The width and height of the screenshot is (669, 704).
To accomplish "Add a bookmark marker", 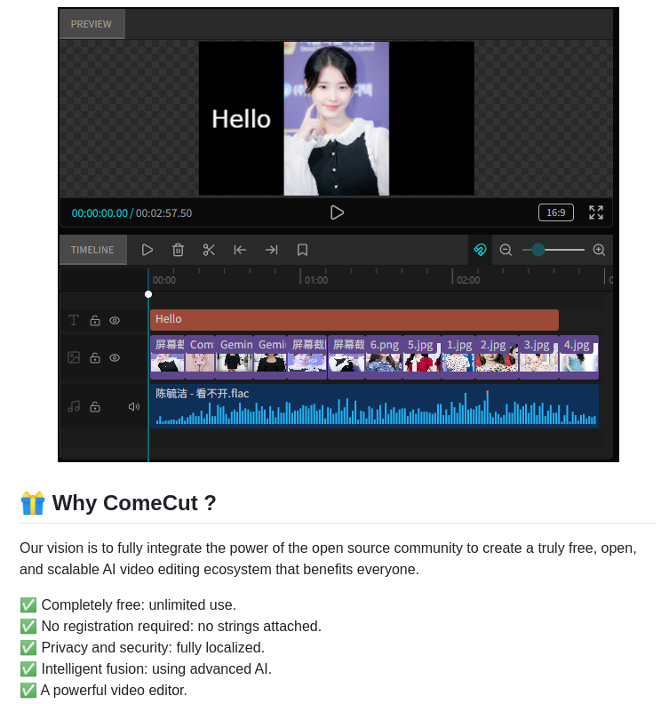I will click(302, 250).
